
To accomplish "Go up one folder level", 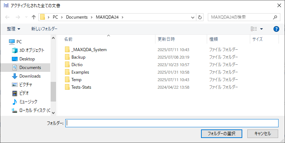I will point(34,17).
